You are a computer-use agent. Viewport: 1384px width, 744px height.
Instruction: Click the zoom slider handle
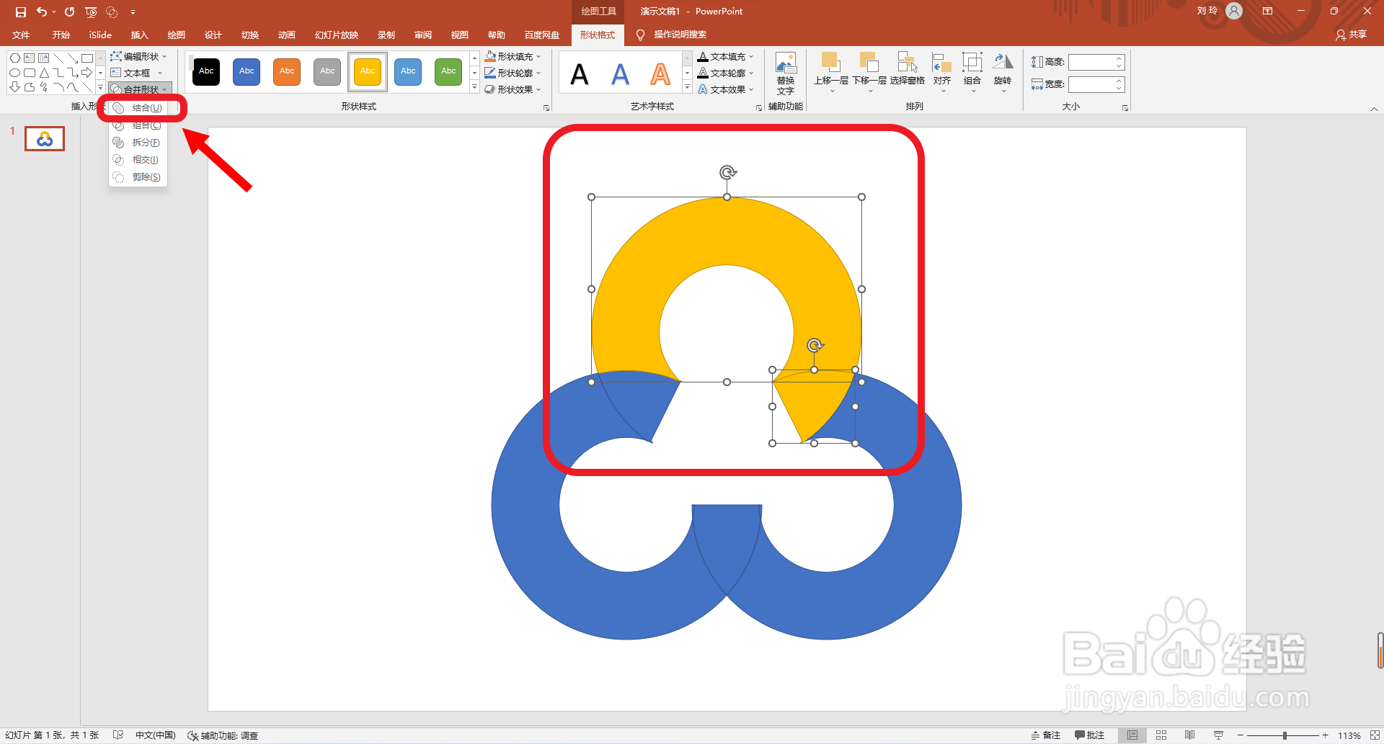pyautogui.click(x=1285, y=735)
